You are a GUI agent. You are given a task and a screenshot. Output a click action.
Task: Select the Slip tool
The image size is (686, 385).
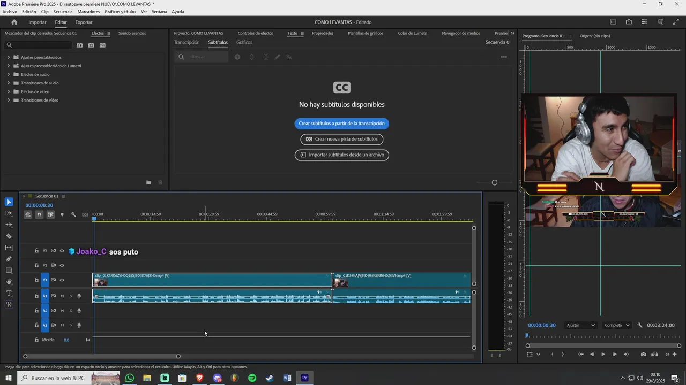(9, 248)
